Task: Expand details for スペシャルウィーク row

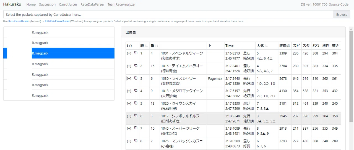Action: tap(129, 53)
